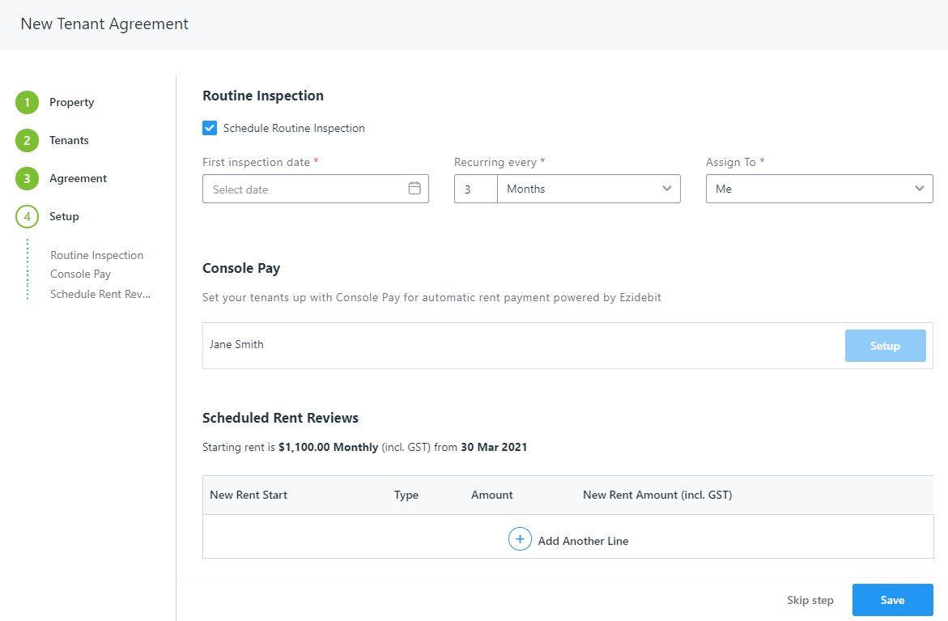Jump to Routine Inspection section in sidebar
This screenshot has height=621, width=948.
(96, 255)
